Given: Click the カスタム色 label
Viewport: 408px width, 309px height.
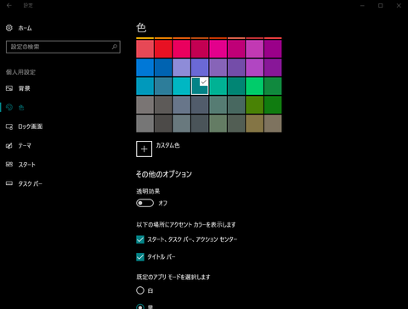Looking at the screenshot, I should [x=167, y=145].
